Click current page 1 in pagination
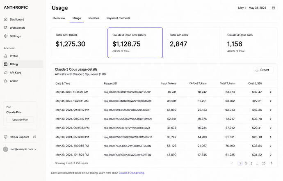283x181 pixels. pyautogui.click(x=240, y=163)
